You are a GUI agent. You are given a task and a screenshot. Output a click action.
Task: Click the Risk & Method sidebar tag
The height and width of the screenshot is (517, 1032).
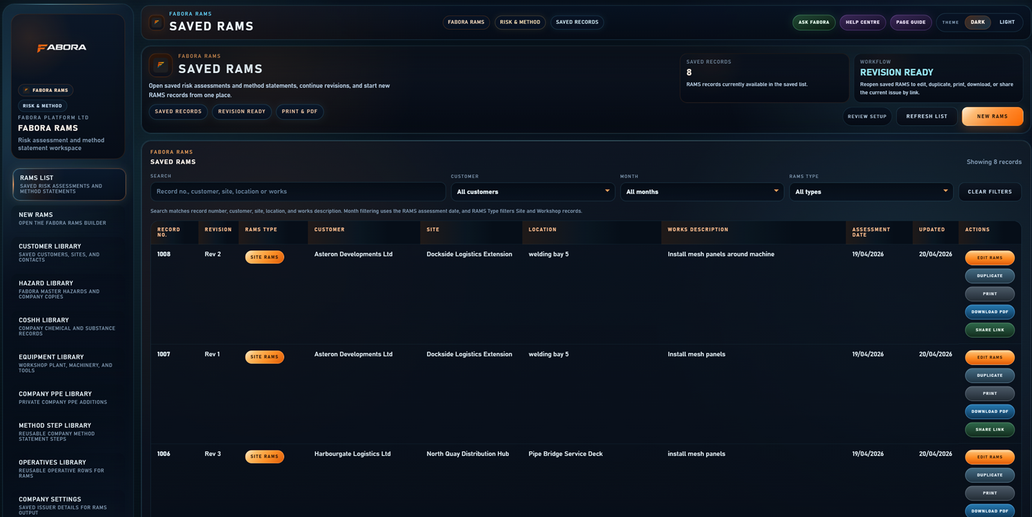(43, 106)
